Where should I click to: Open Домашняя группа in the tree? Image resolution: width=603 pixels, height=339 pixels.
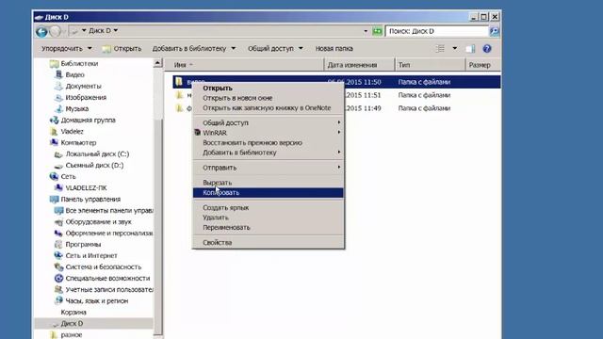pos(88,120)
